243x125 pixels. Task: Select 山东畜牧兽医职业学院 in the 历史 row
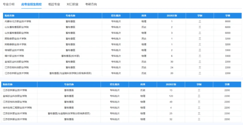coord(17,27)
